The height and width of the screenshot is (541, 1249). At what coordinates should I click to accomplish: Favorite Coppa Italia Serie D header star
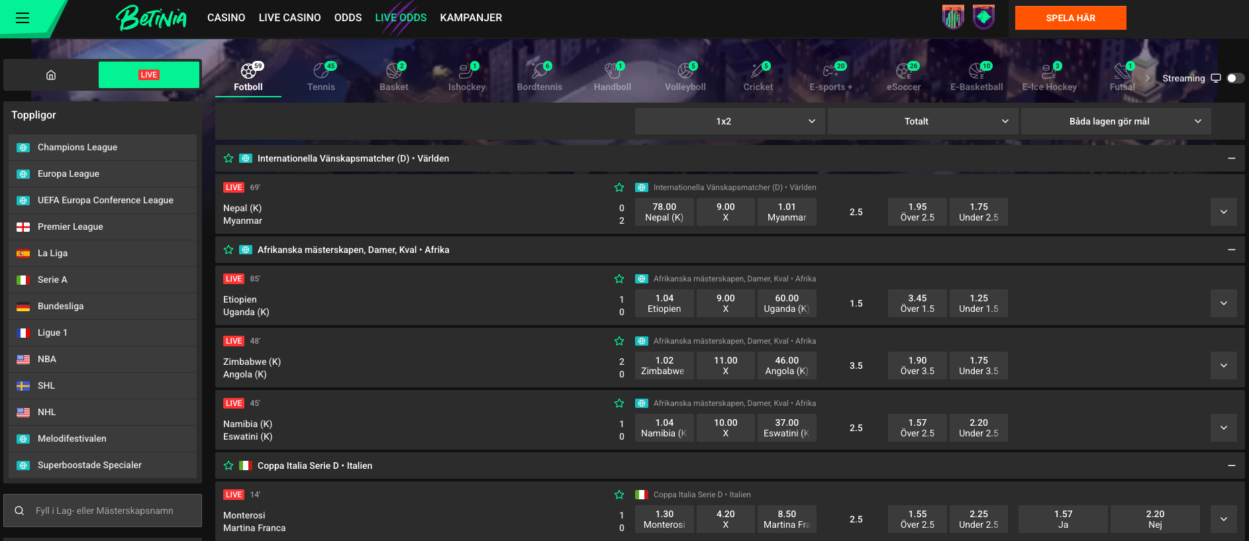click(x=228, y=466)
